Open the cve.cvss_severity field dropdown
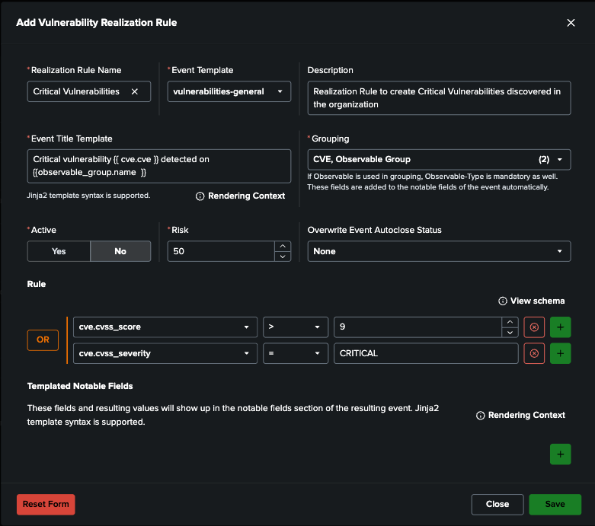The image size is (595, 526). pos(165,353)
